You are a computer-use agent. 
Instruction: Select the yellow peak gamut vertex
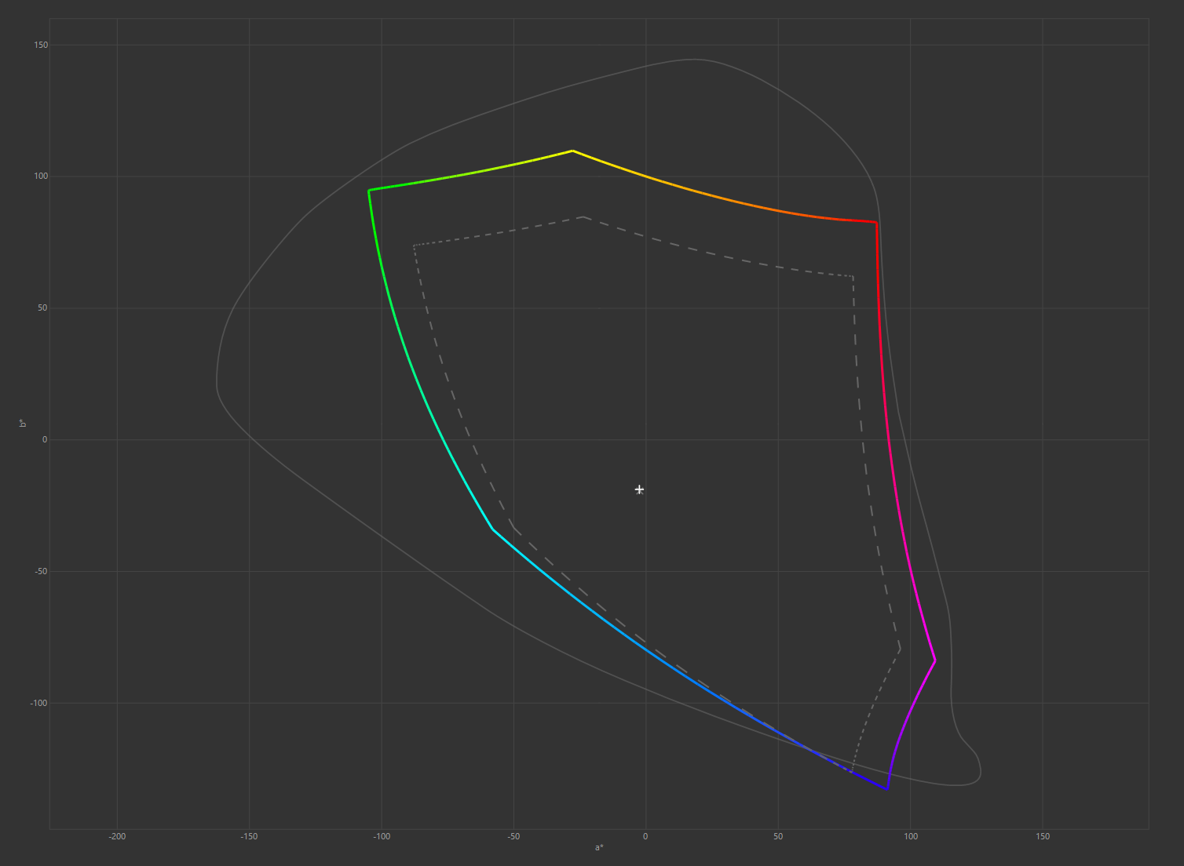572,151
